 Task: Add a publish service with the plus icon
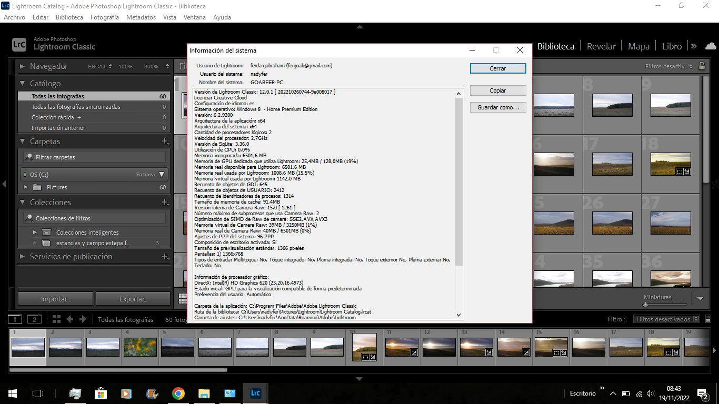click(x=165, y=257)
